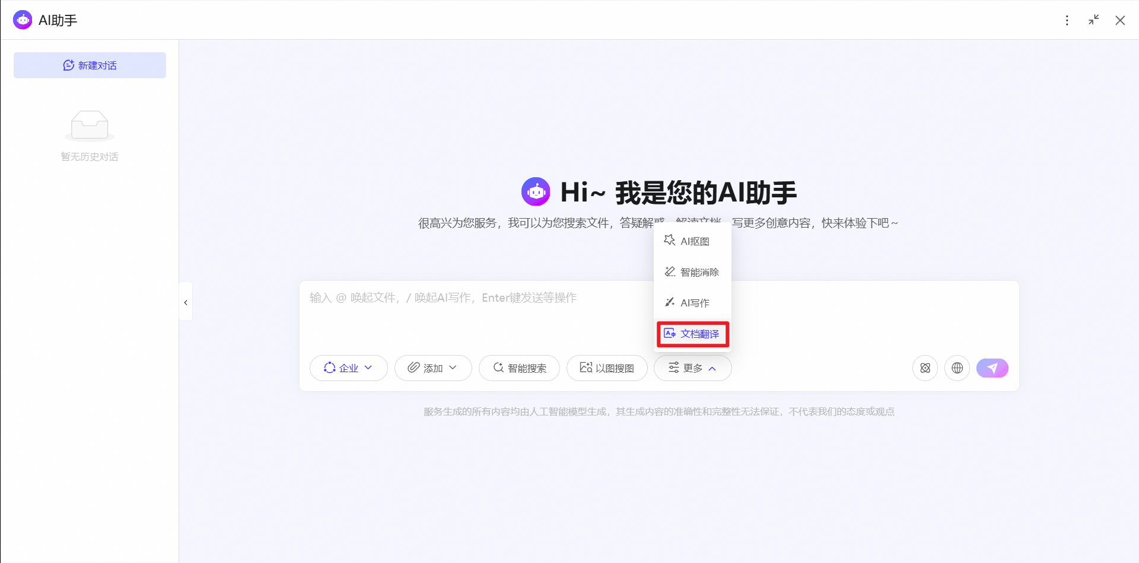Click the globe web search icon
Image resolution: width=1139 pixels, height=563 pixels.
957,368
